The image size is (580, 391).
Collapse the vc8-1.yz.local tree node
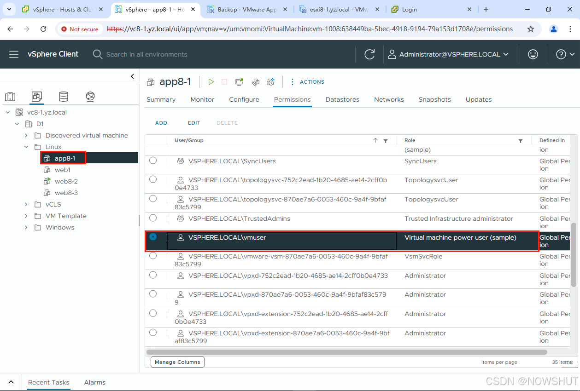[x=8, y=112]
